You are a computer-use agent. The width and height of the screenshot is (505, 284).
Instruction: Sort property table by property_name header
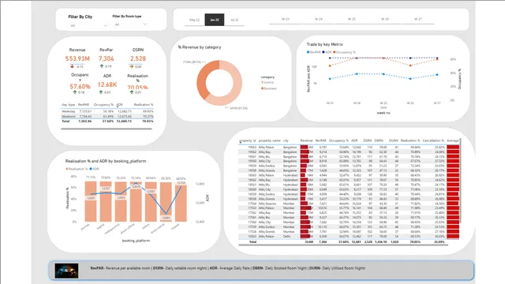pos(270,140)
